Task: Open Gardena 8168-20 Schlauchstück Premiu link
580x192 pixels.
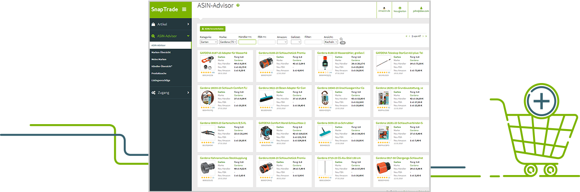Action: click(282, 158)
